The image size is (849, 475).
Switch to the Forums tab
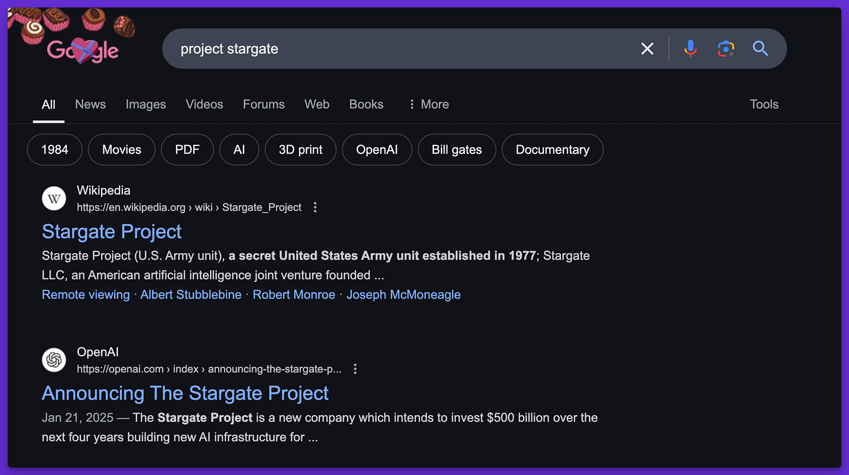pyautogui.click(x=264, y=104)
